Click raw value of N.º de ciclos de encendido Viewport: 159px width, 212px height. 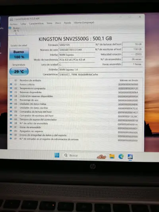click(128, 124)
